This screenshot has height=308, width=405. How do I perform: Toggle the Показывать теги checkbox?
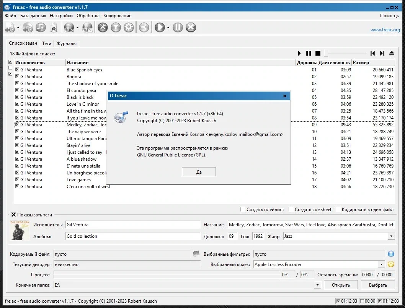[13, 214]
